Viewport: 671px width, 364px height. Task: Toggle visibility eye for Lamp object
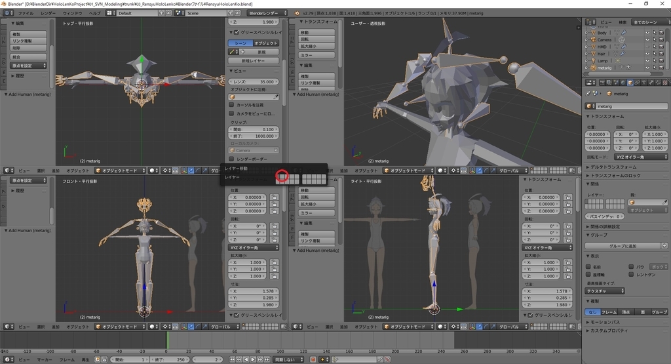647,60
